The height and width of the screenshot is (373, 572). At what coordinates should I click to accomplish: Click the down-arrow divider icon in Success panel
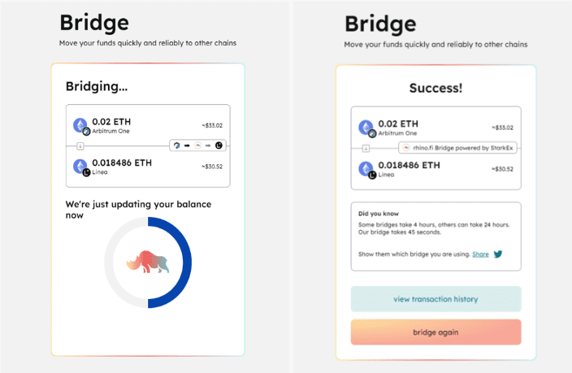pos(366,148)
